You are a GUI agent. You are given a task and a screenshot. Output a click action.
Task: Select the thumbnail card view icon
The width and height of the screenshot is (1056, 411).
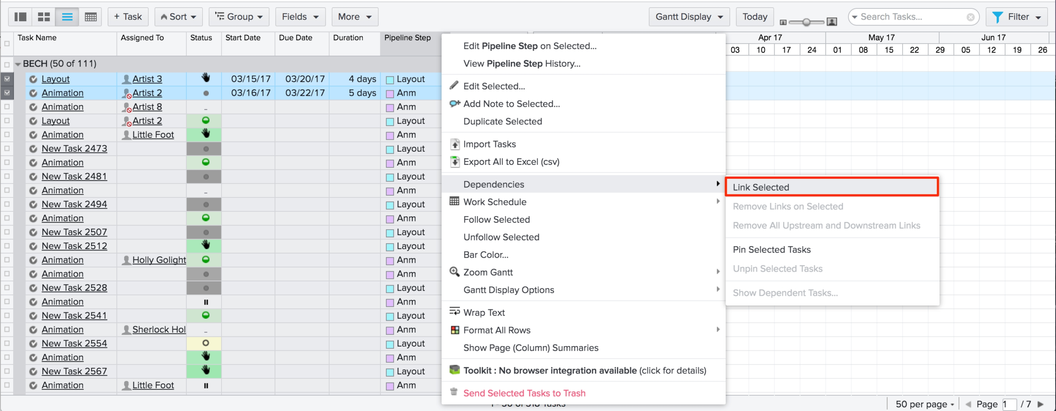click(x=44, y=17)
